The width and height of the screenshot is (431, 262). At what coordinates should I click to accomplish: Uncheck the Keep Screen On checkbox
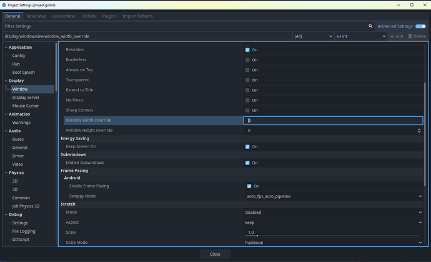(x=247, y=147)
